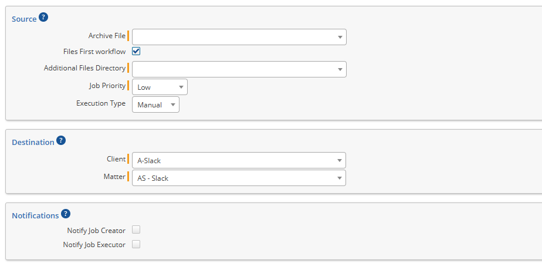
Task: Click the Notify Job Creator label text
Action: pos(96,231)
